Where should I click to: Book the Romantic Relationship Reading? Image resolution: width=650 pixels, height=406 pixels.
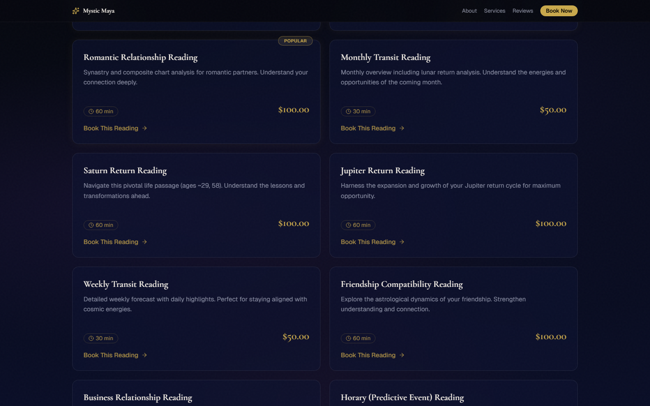[x=111, y=129]
